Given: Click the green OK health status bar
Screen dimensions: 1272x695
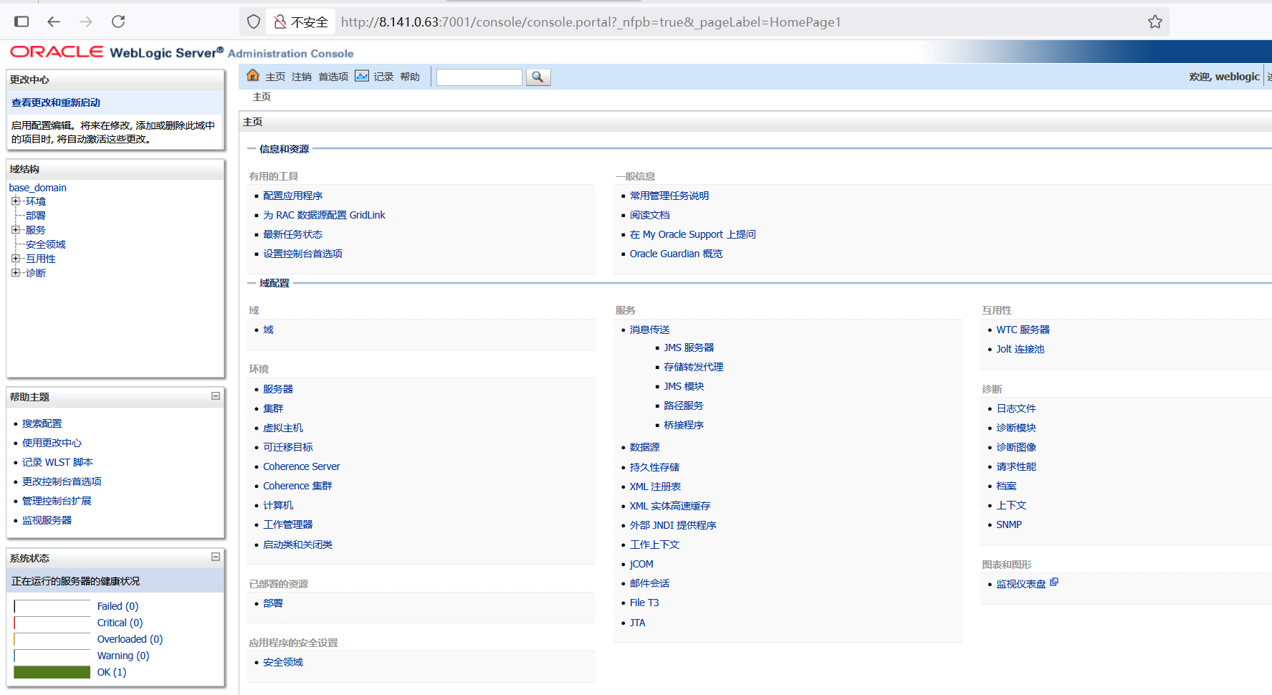Looking at the screenshot, I should pos(52,672).
